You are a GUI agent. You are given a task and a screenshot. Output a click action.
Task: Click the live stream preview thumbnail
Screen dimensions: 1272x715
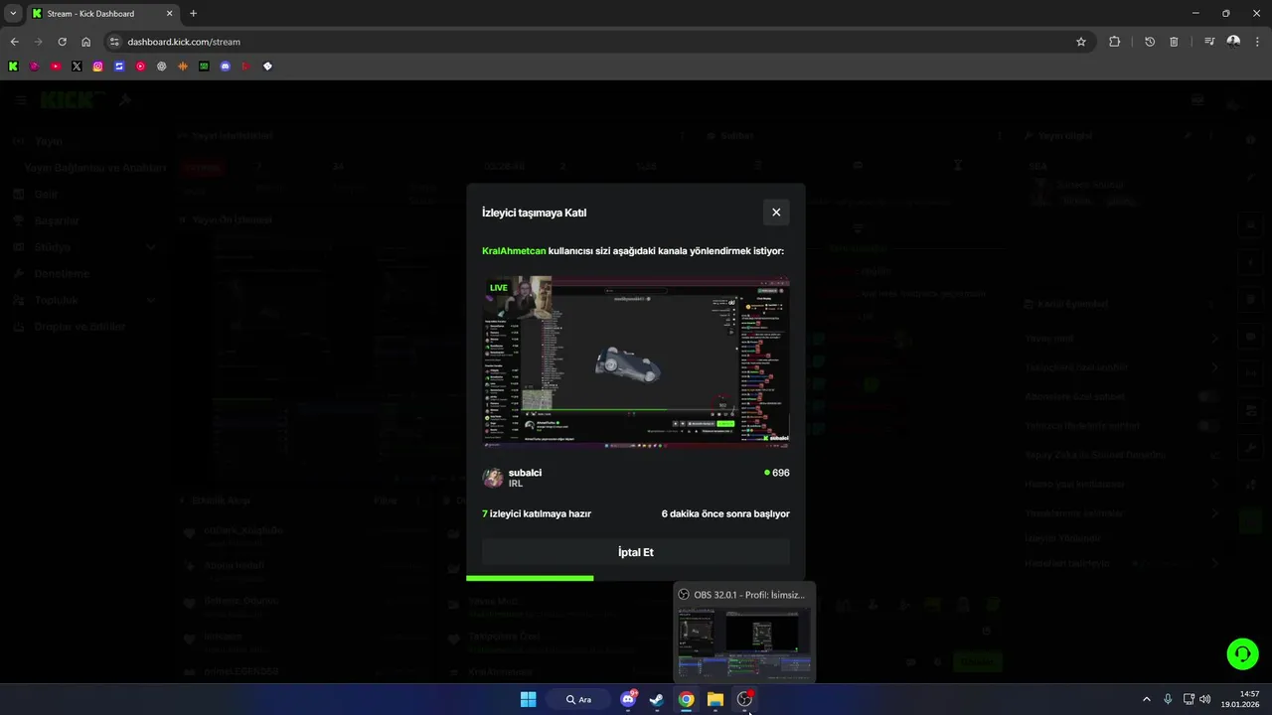click(636, 362)
